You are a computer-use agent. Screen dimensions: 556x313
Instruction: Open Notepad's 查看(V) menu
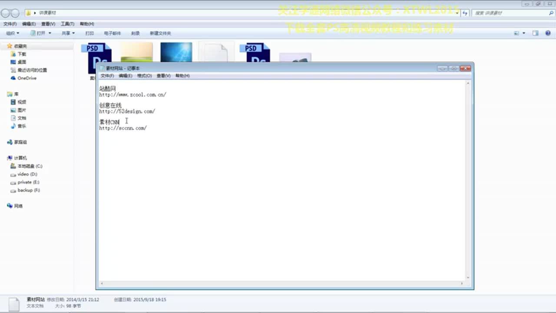[164, 76]
